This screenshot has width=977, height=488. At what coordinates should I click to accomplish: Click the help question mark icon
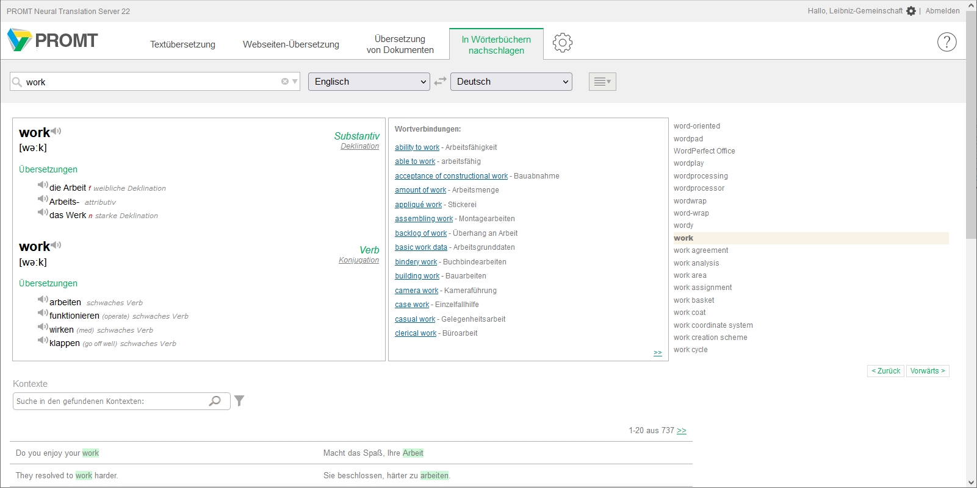pos(946,42)
